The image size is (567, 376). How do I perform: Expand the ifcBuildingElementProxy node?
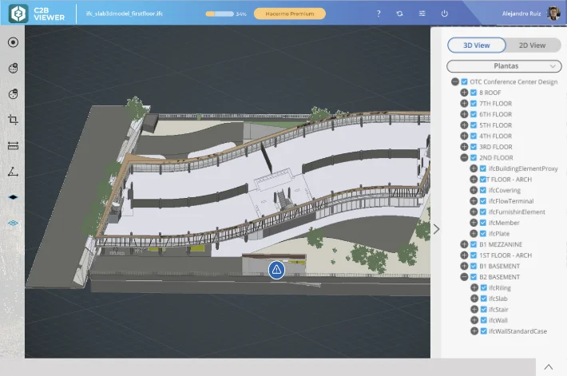(474, 168)
